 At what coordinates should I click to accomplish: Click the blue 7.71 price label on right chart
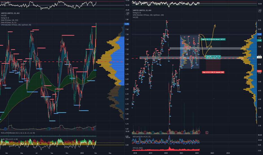coord(259,34)
